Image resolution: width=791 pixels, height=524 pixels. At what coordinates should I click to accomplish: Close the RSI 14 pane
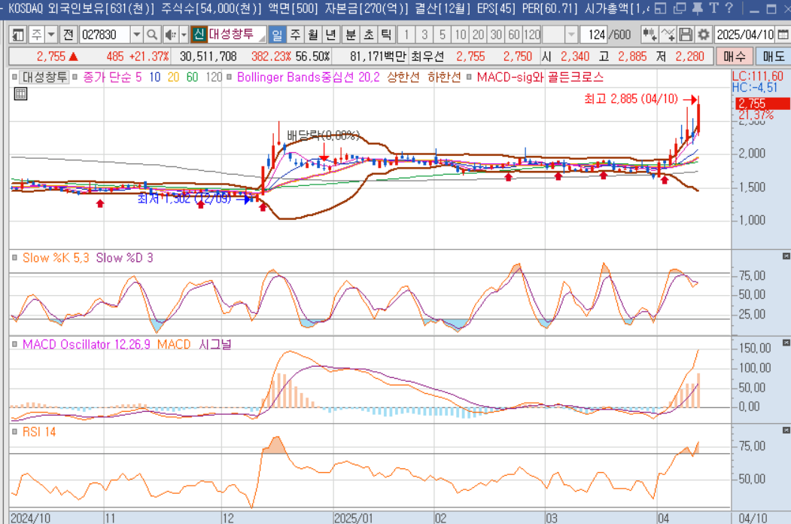[x=786, y=430]
